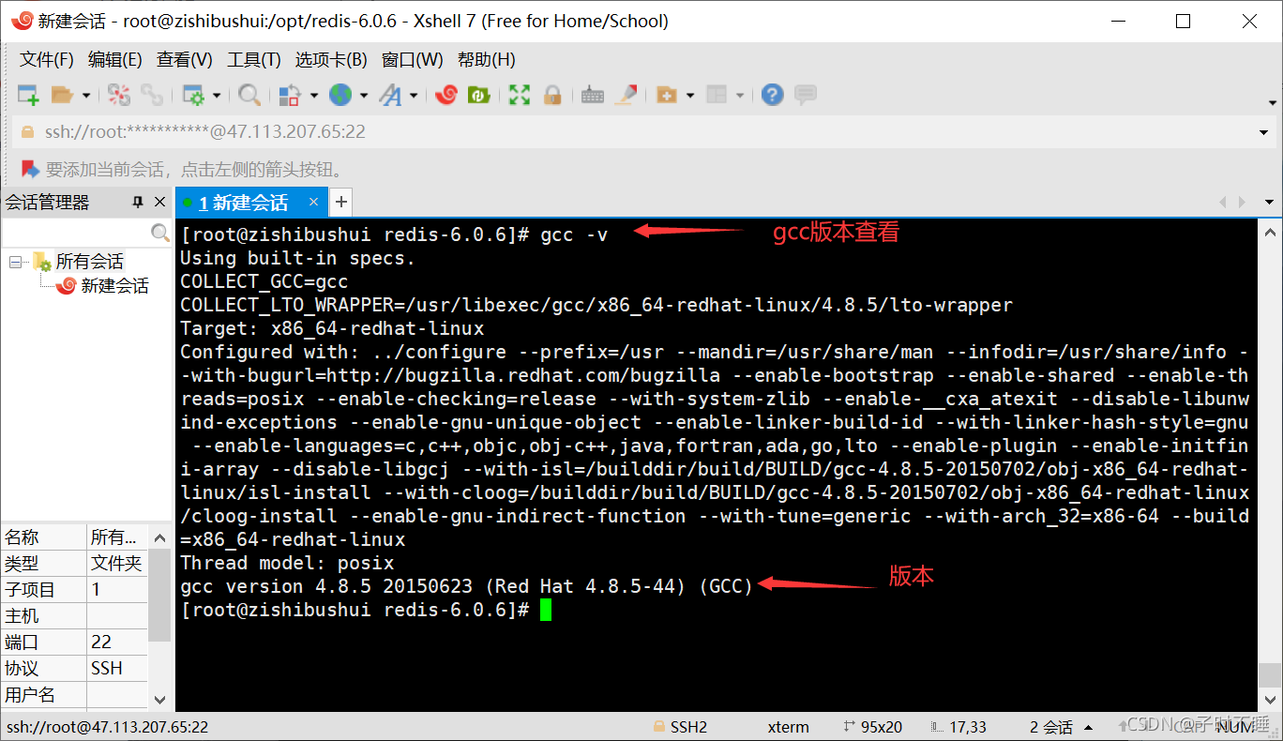Click the 端口 value 22 cell

pyautogui.click(x=116, y=643)
